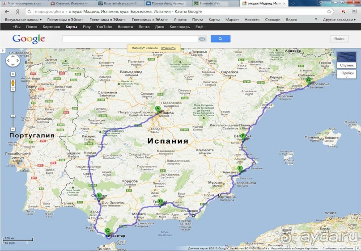Image resolution: width=361 pixels, height=251 pixels.
Task: Switch map to Спутник satellite view
Action: pyautogui.click(x=347, y=65)
